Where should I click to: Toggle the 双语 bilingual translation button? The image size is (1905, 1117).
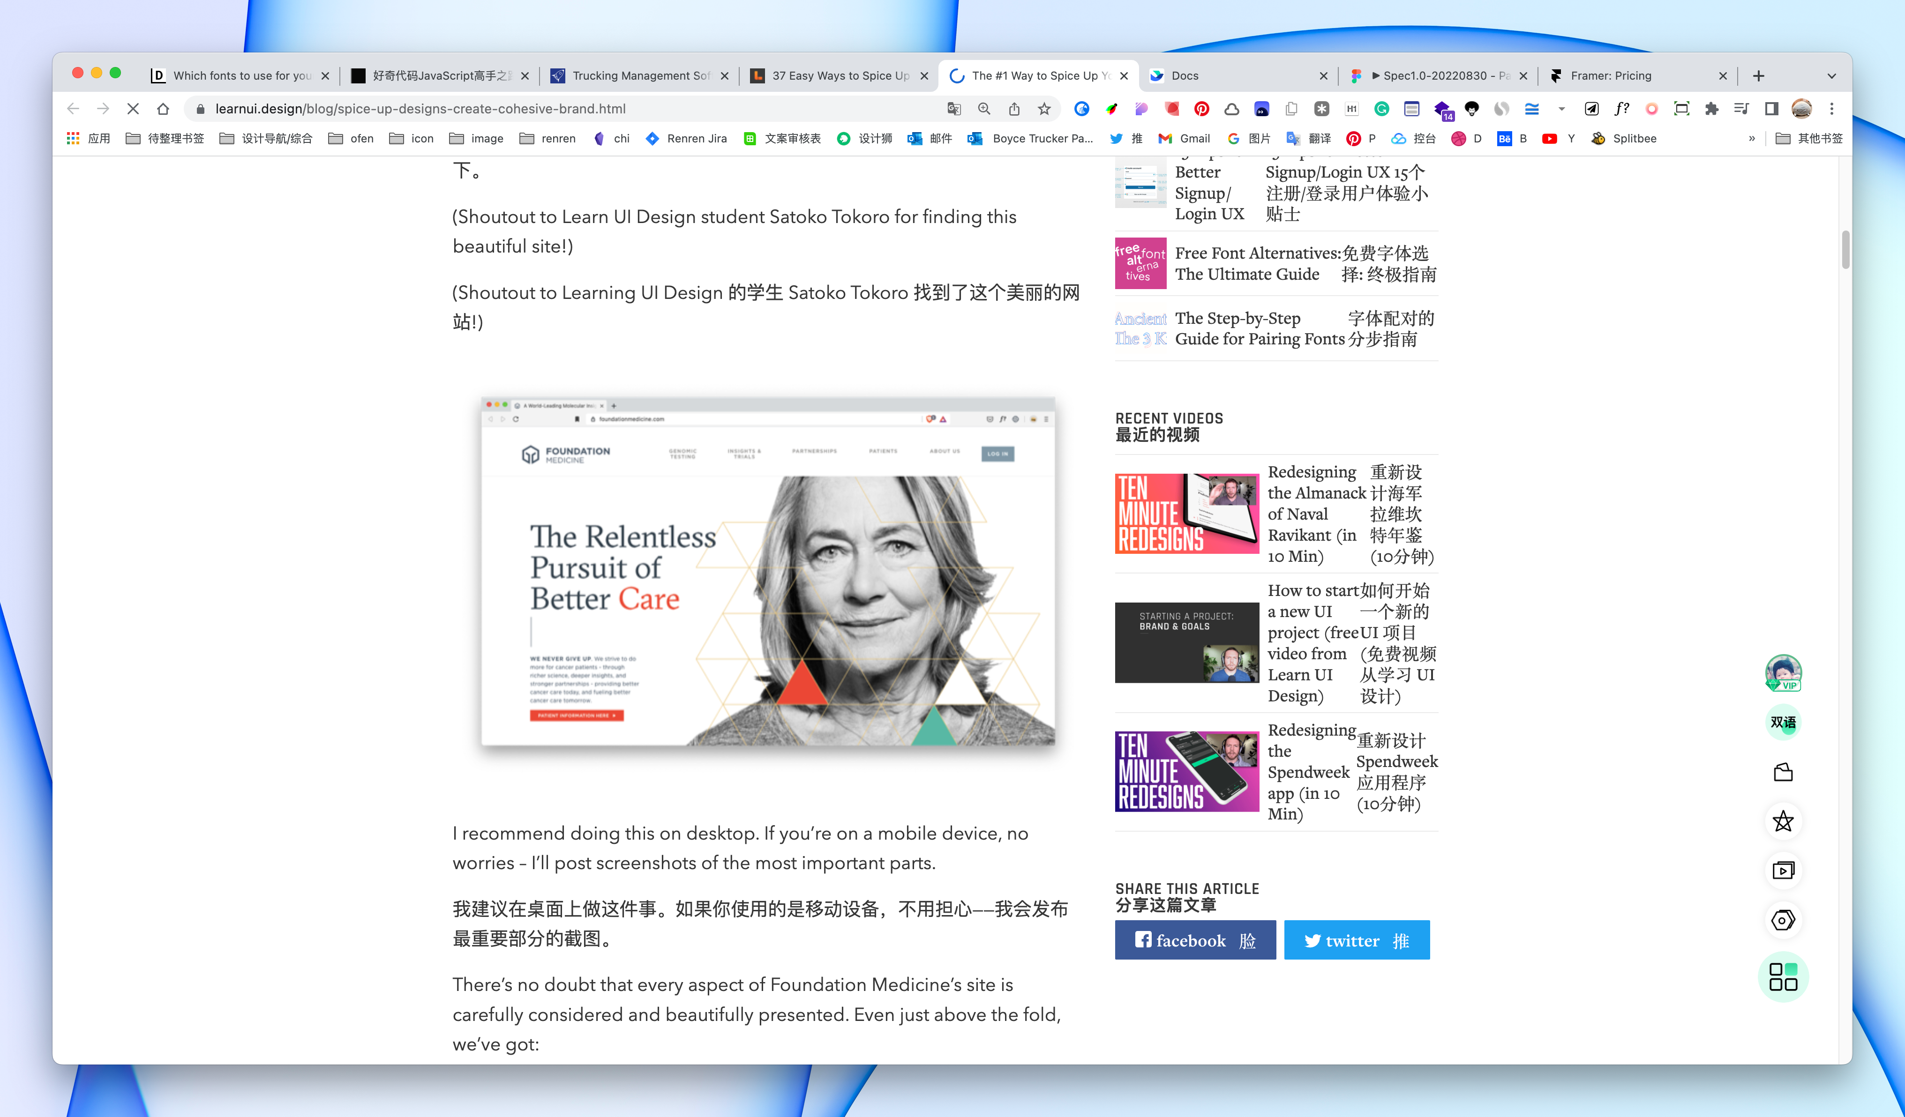[1783, 722]
